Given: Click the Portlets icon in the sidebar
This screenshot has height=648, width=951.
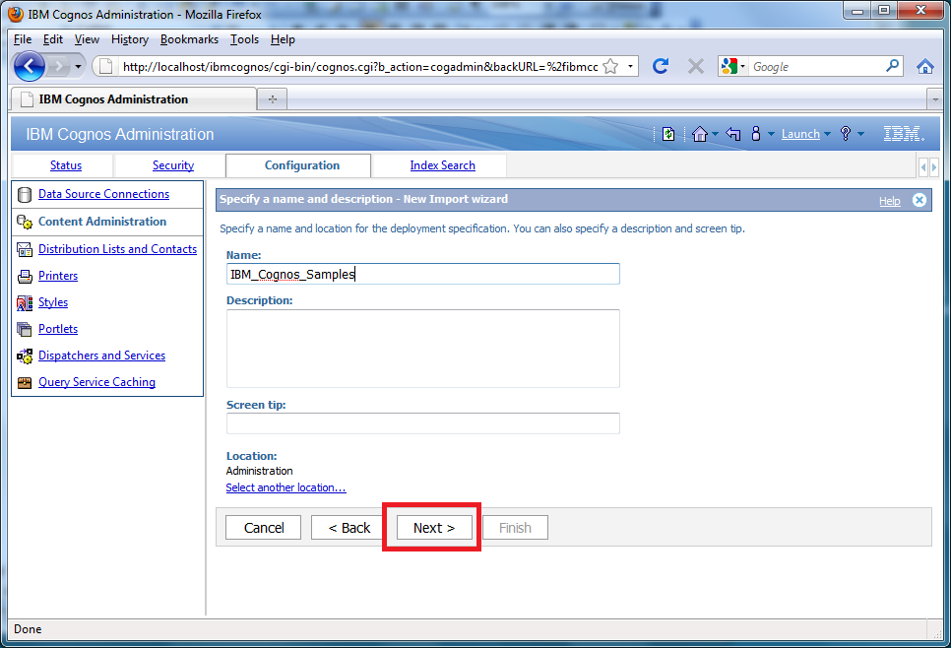Looking at the screenshot, I should (25, 329).
